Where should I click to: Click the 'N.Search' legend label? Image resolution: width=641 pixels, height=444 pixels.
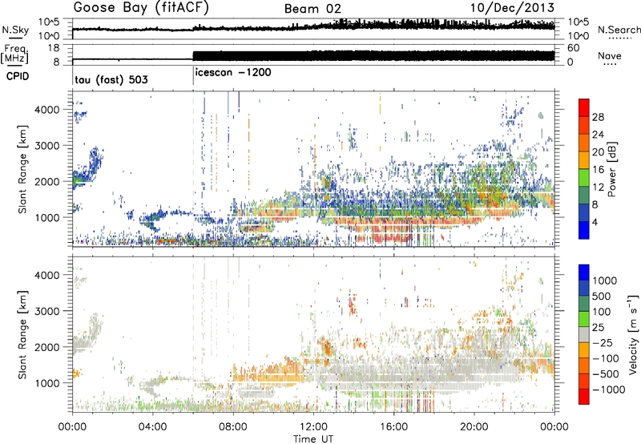click(x=619, y=30)
